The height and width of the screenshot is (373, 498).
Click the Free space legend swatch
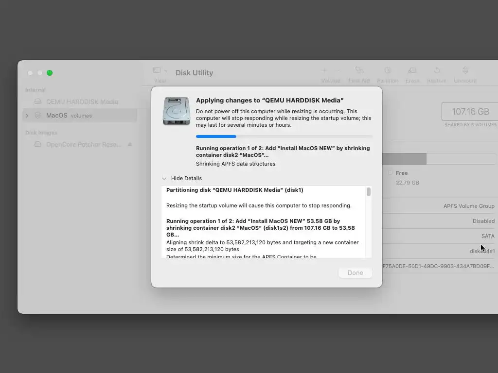click(x=390, y=172)
